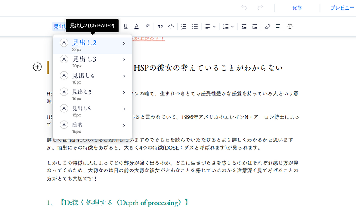Viewport: 356px width, 209px height.
Task: Apply bulleted list formatting
Action: (x=195, y=27)
